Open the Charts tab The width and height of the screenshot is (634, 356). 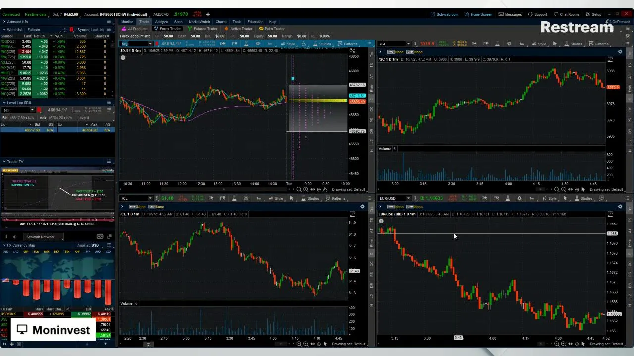coord(221,22)
